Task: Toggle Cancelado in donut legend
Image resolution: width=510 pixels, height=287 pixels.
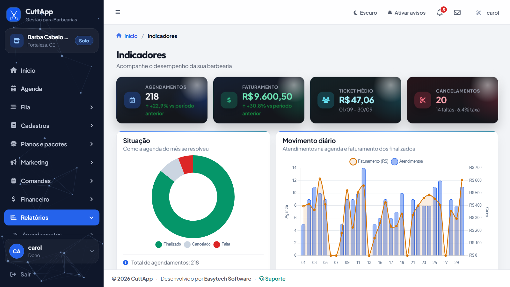Action: point(197,244)
